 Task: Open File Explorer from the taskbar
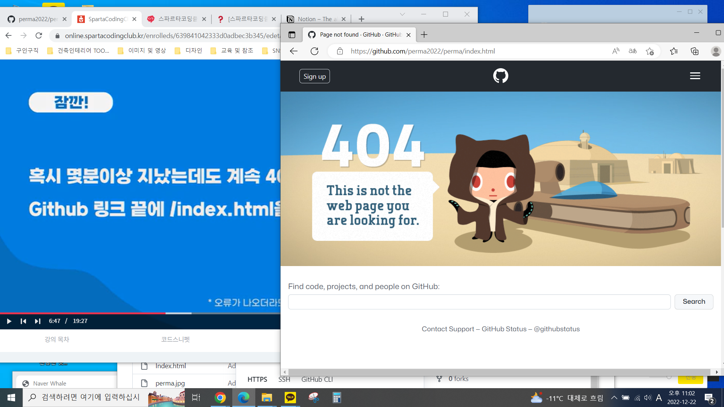(x=267, y=398)
